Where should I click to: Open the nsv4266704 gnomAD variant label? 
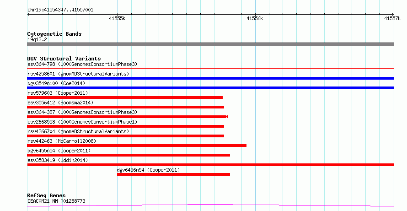click(x=78, y=131)
